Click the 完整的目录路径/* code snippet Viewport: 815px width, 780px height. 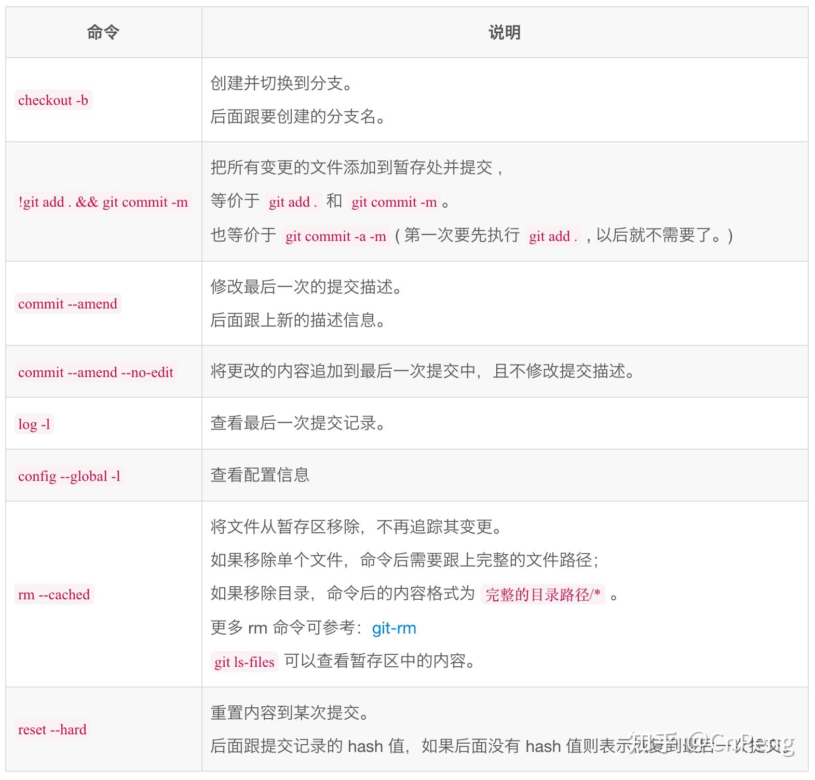542,594
